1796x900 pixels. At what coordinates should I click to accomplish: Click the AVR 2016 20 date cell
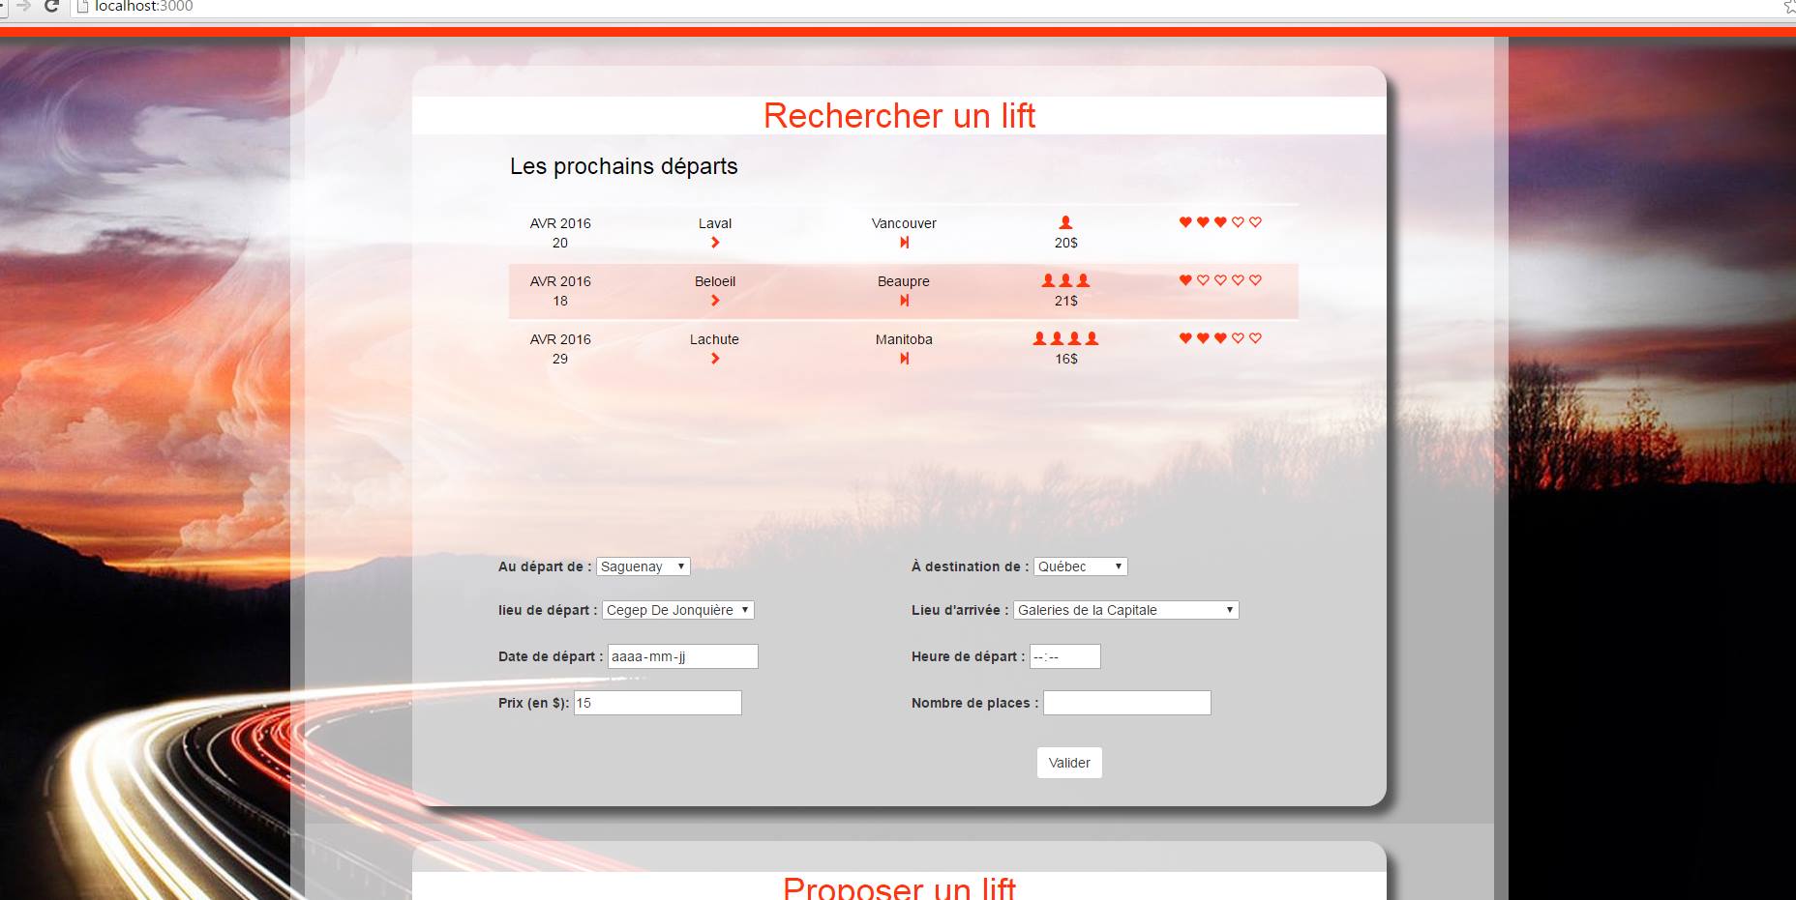[560, 233]
